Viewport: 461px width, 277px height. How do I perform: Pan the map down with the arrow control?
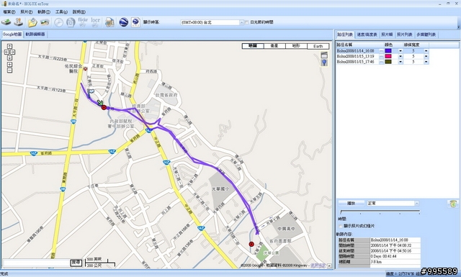[x=9, y=58]
